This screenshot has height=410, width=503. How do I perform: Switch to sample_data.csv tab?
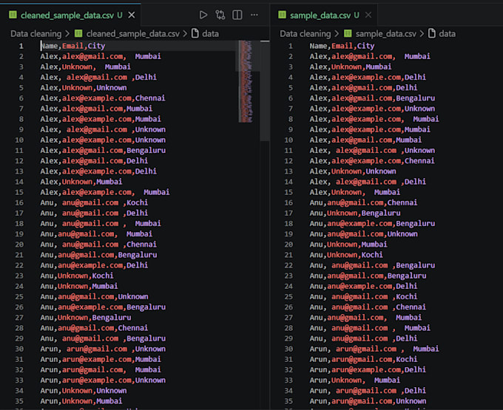click(324, 15)
